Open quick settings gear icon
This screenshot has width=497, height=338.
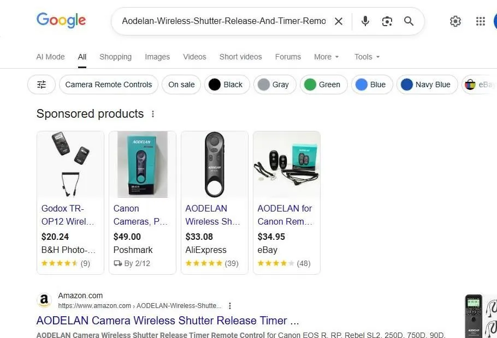tap(455, 21)
